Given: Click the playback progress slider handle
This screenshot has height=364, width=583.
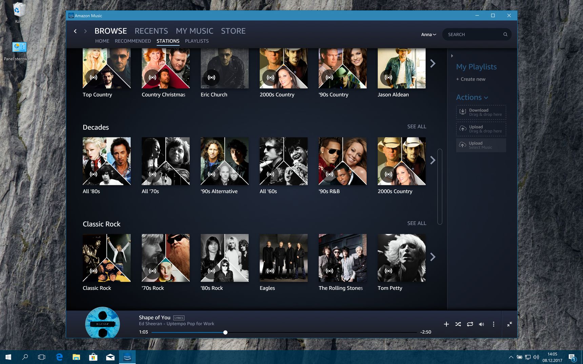Looking at the screenshot, I should 225,333.
